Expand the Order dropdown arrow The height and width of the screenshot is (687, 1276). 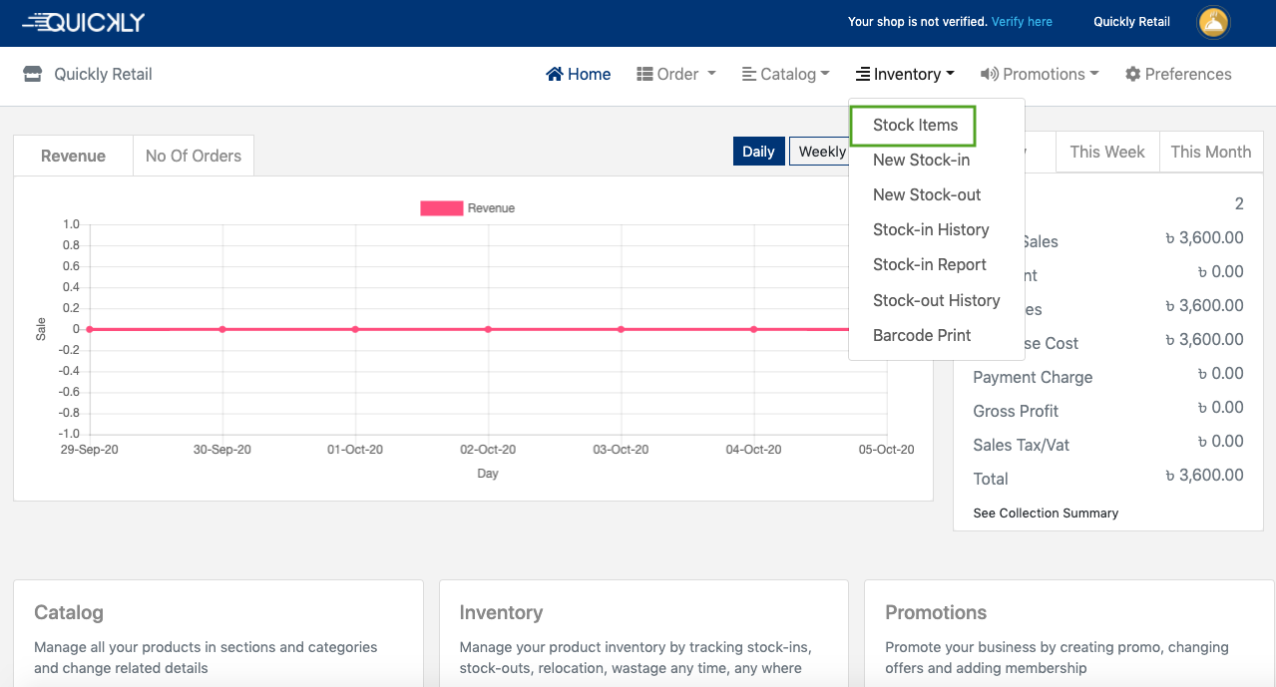tap(711, 74)
